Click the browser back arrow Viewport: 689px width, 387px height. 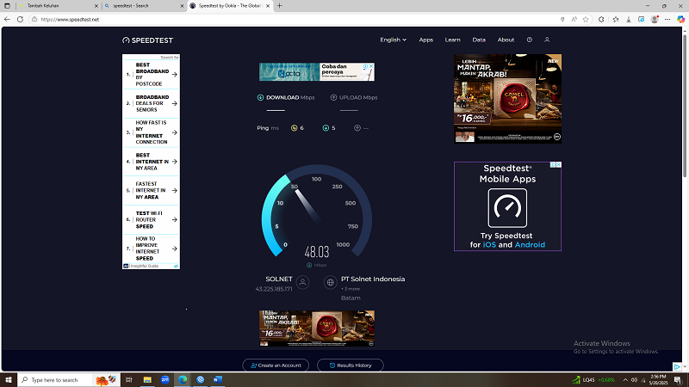7,19
